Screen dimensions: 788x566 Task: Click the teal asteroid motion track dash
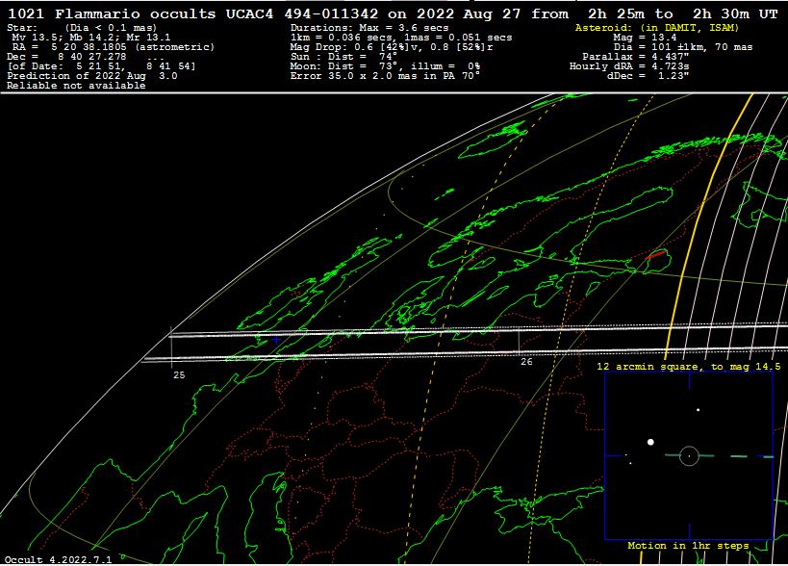[x=738, y=455]
